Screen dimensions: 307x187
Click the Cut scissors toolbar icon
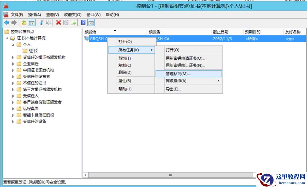point(41,23)
